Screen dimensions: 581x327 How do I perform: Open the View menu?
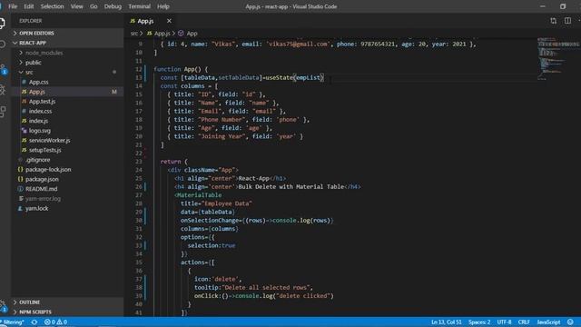click(76, 6)
